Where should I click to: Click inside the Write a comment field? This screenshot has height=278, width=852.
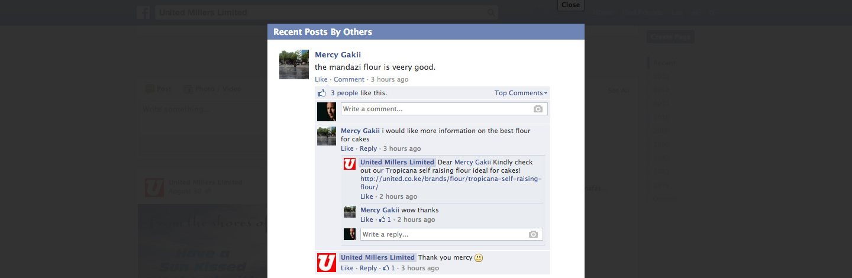[444, 109]
